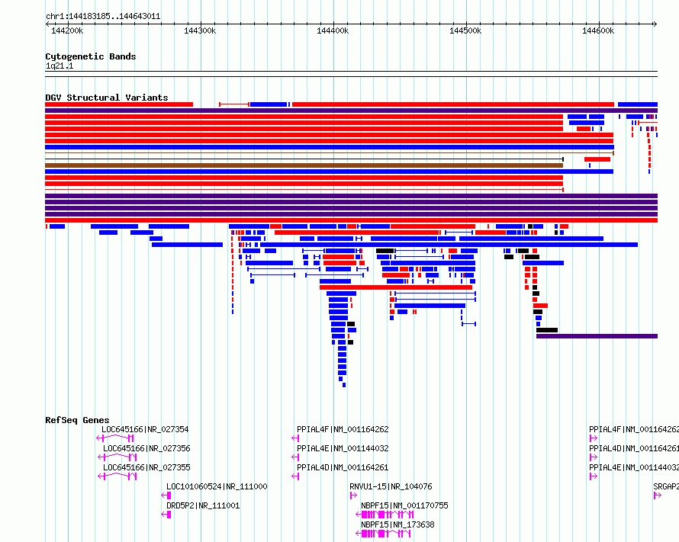Click the LOC101060524 gene glyph

tap(166, 495)
